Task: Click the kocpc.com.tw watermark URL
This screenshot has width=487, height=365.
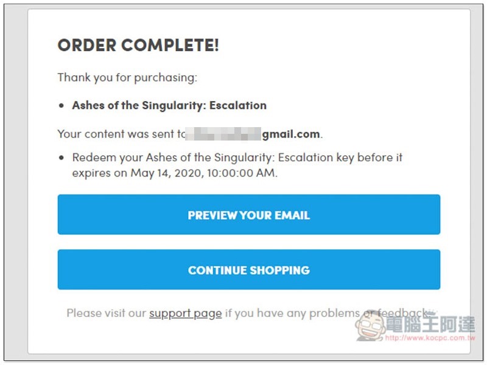Action: (x=430, y=338)
